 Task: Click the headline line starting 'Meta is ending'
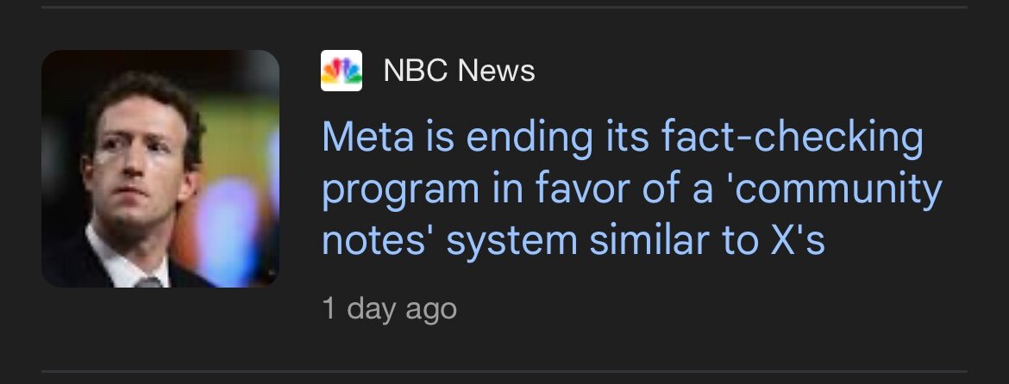point(622,139)
